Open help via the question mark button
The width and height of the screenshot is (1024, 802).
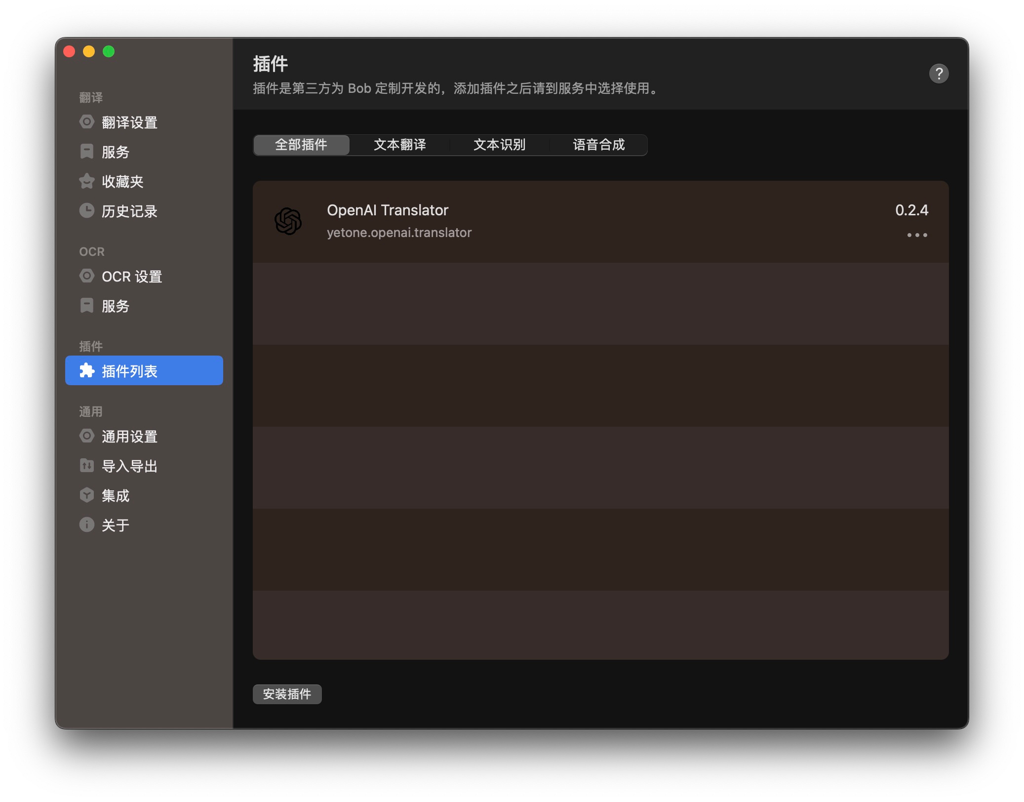click(940, 73)
